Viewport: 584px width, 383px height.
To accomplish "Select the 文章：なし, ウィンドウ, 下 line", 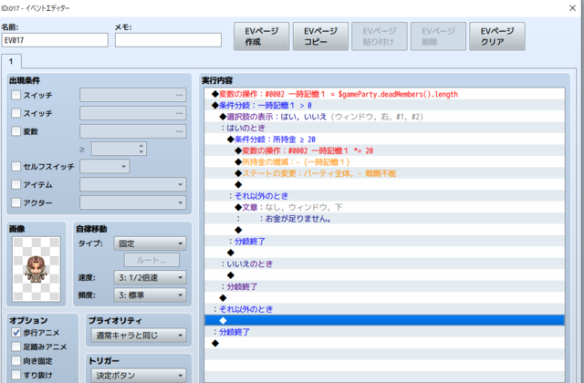I will pos(384,207).
